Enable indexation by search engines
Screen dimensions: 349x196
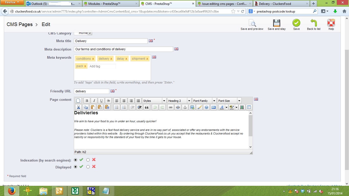[75, 160]
